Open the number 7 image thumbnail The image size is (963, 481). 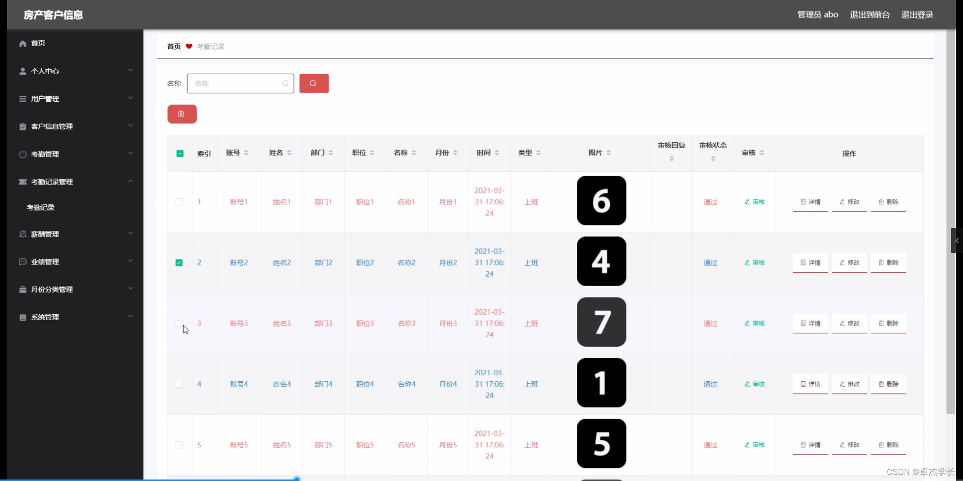(x=601, y=322)
